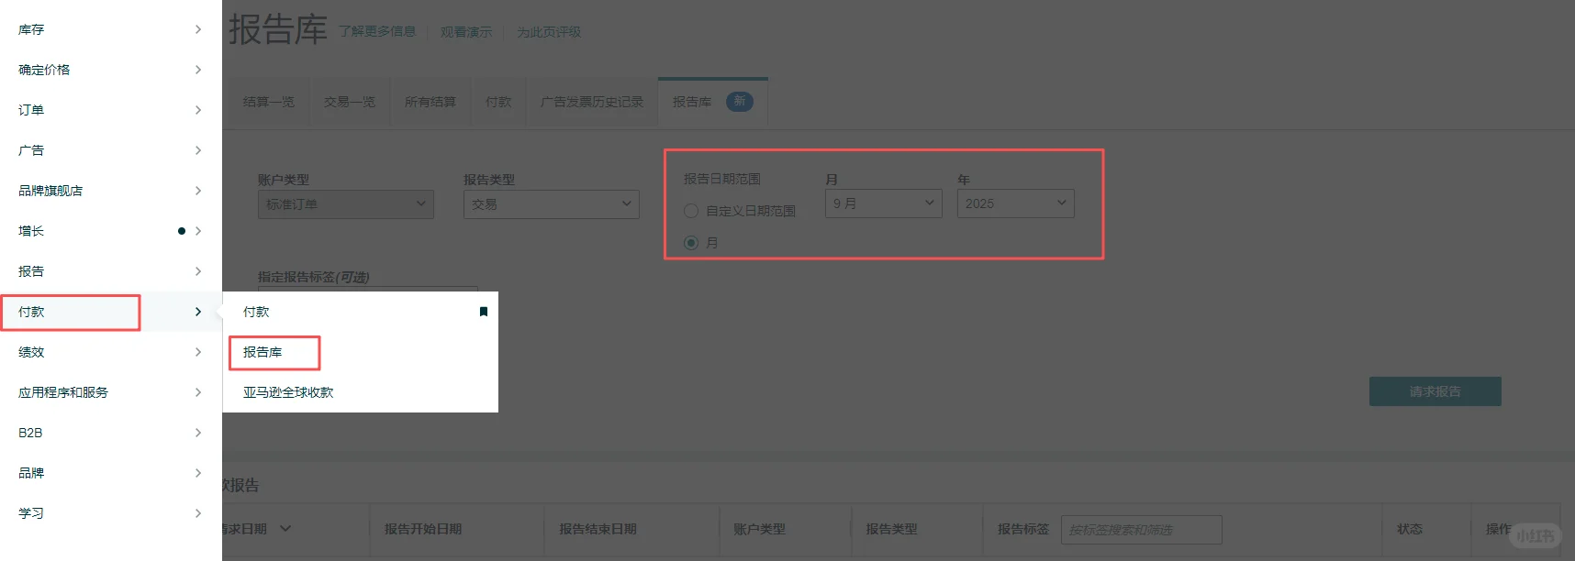Image resolution: width=1575 pixels, height=561 pixels.
Task: Switch to the 结算一览 tab
Action: tap(269, 102)
